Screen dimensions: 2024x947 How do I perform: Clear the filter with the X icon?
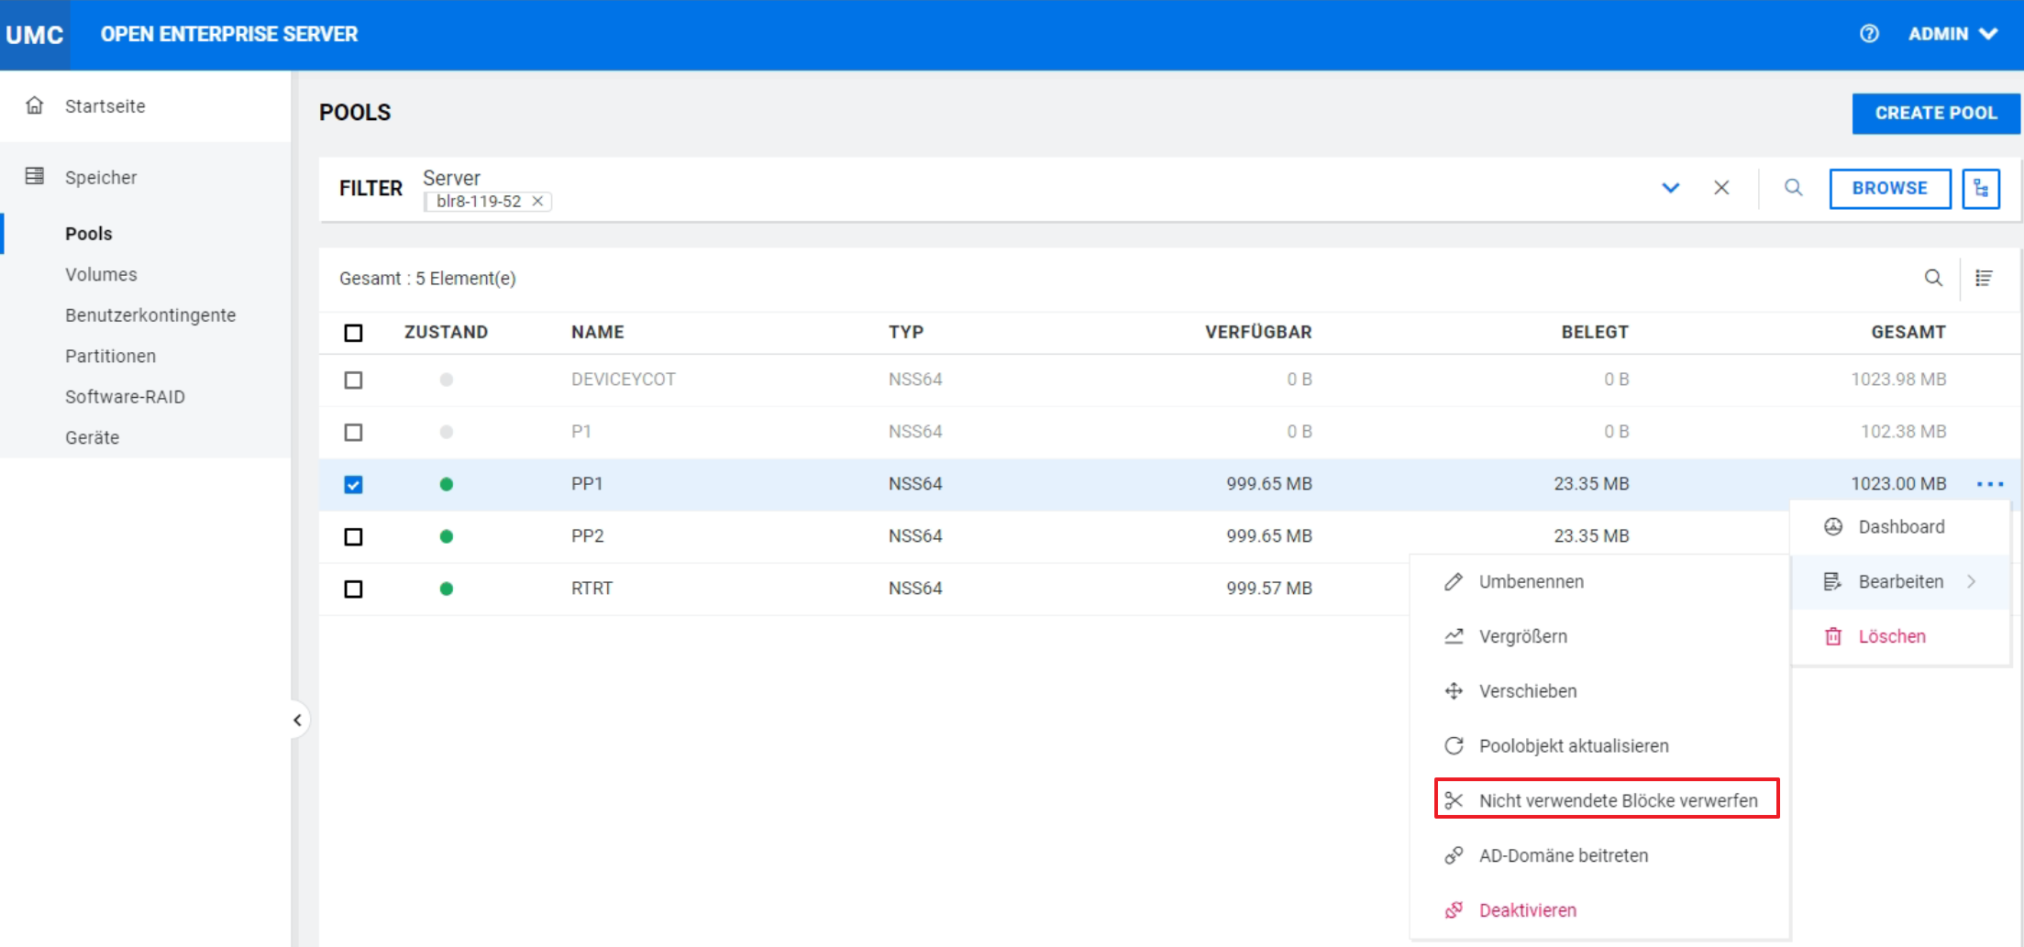pyautogui.click(x=1721, y=188)
